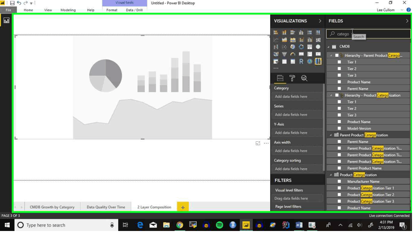Import a custom visual via ellipsis
Screen dimensions: 413x232
[276, 68]
